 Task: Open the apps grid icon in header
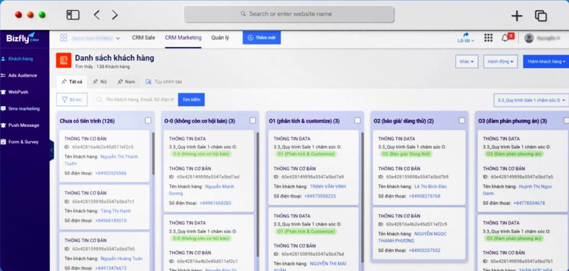(x=488, y=38)
